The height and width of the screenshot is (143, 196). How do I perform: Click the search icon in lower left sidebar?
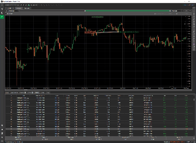(2, 125)
